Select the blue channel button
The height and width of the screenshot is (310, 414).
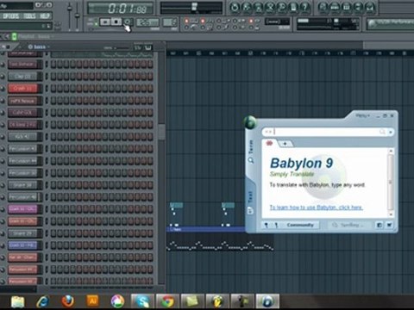[x=22, y=245]
